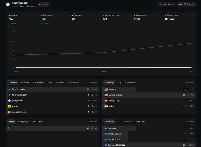
Task: Open the Last 30 days date dropdown
Action: [x=186, y=4]
